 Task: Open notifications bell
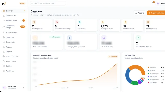[152, 3]
